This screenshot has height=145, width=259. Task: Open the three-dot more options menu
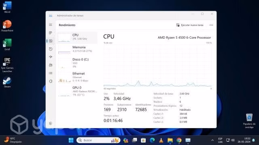pyautogui.click(x=211, y=25)
